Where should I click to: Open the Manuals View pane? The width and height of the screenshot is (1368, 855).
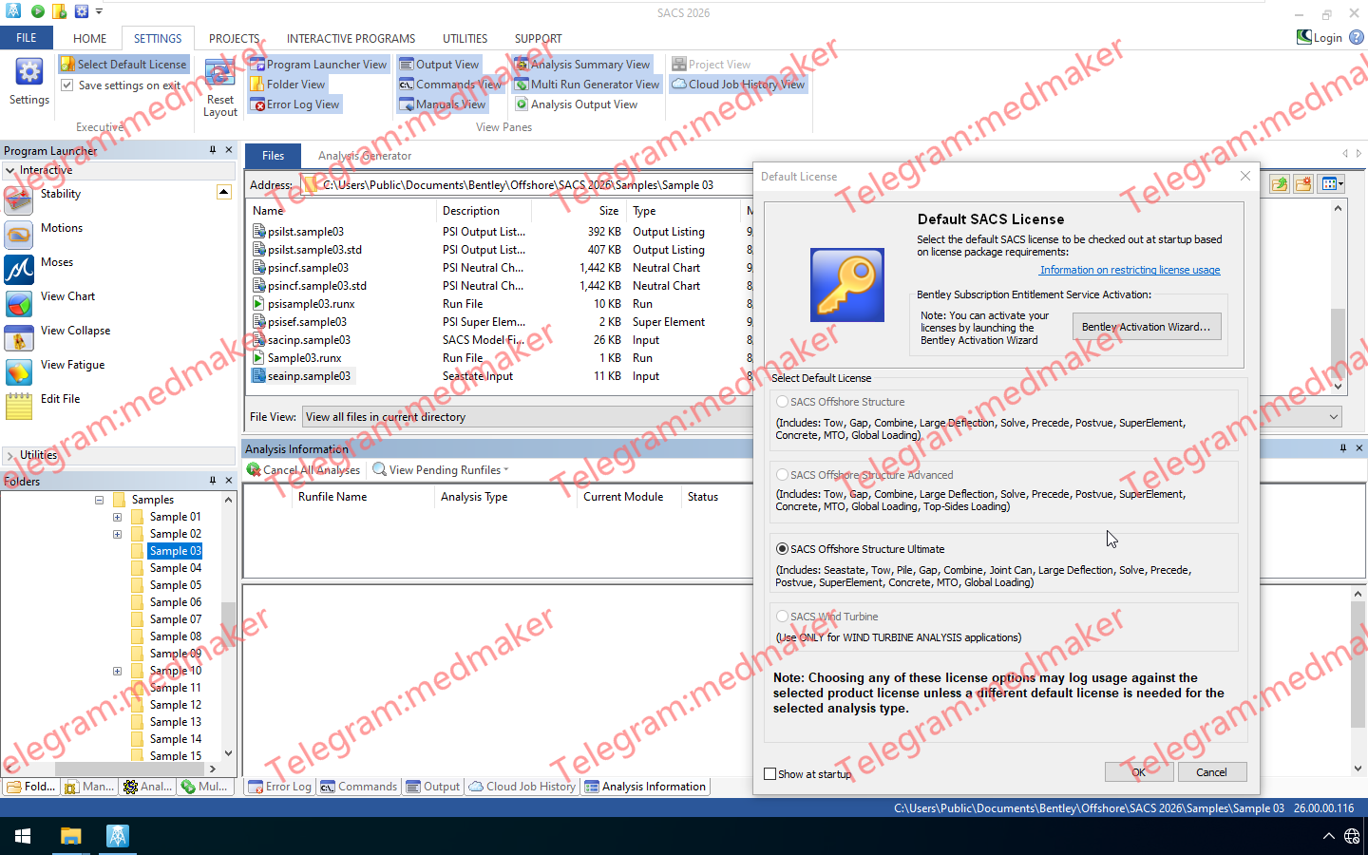coord(443,104)
